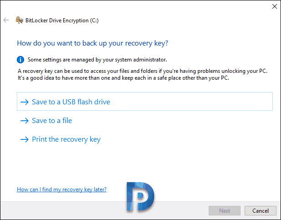
Task: Click the arrow icon beside Print the recovery key
Action: [x=25, y=139]
